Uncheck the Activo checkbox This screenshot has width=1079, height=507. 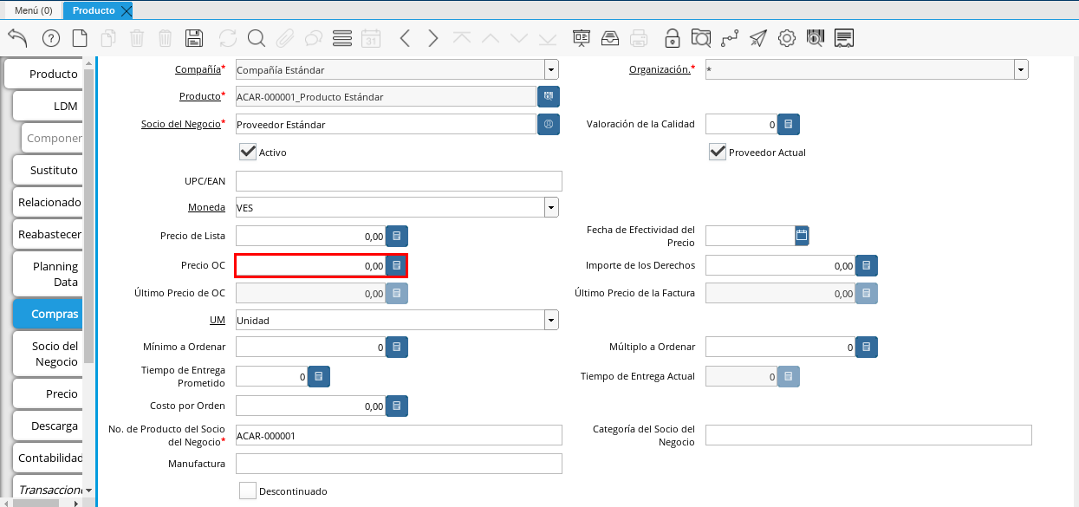tap(248, 152)
